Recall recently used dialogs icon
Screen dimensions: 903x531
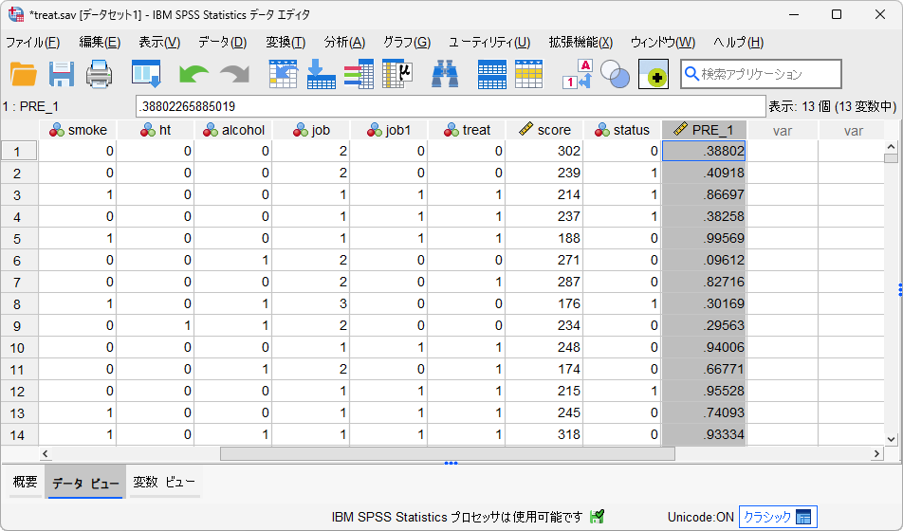click(146, 74)
